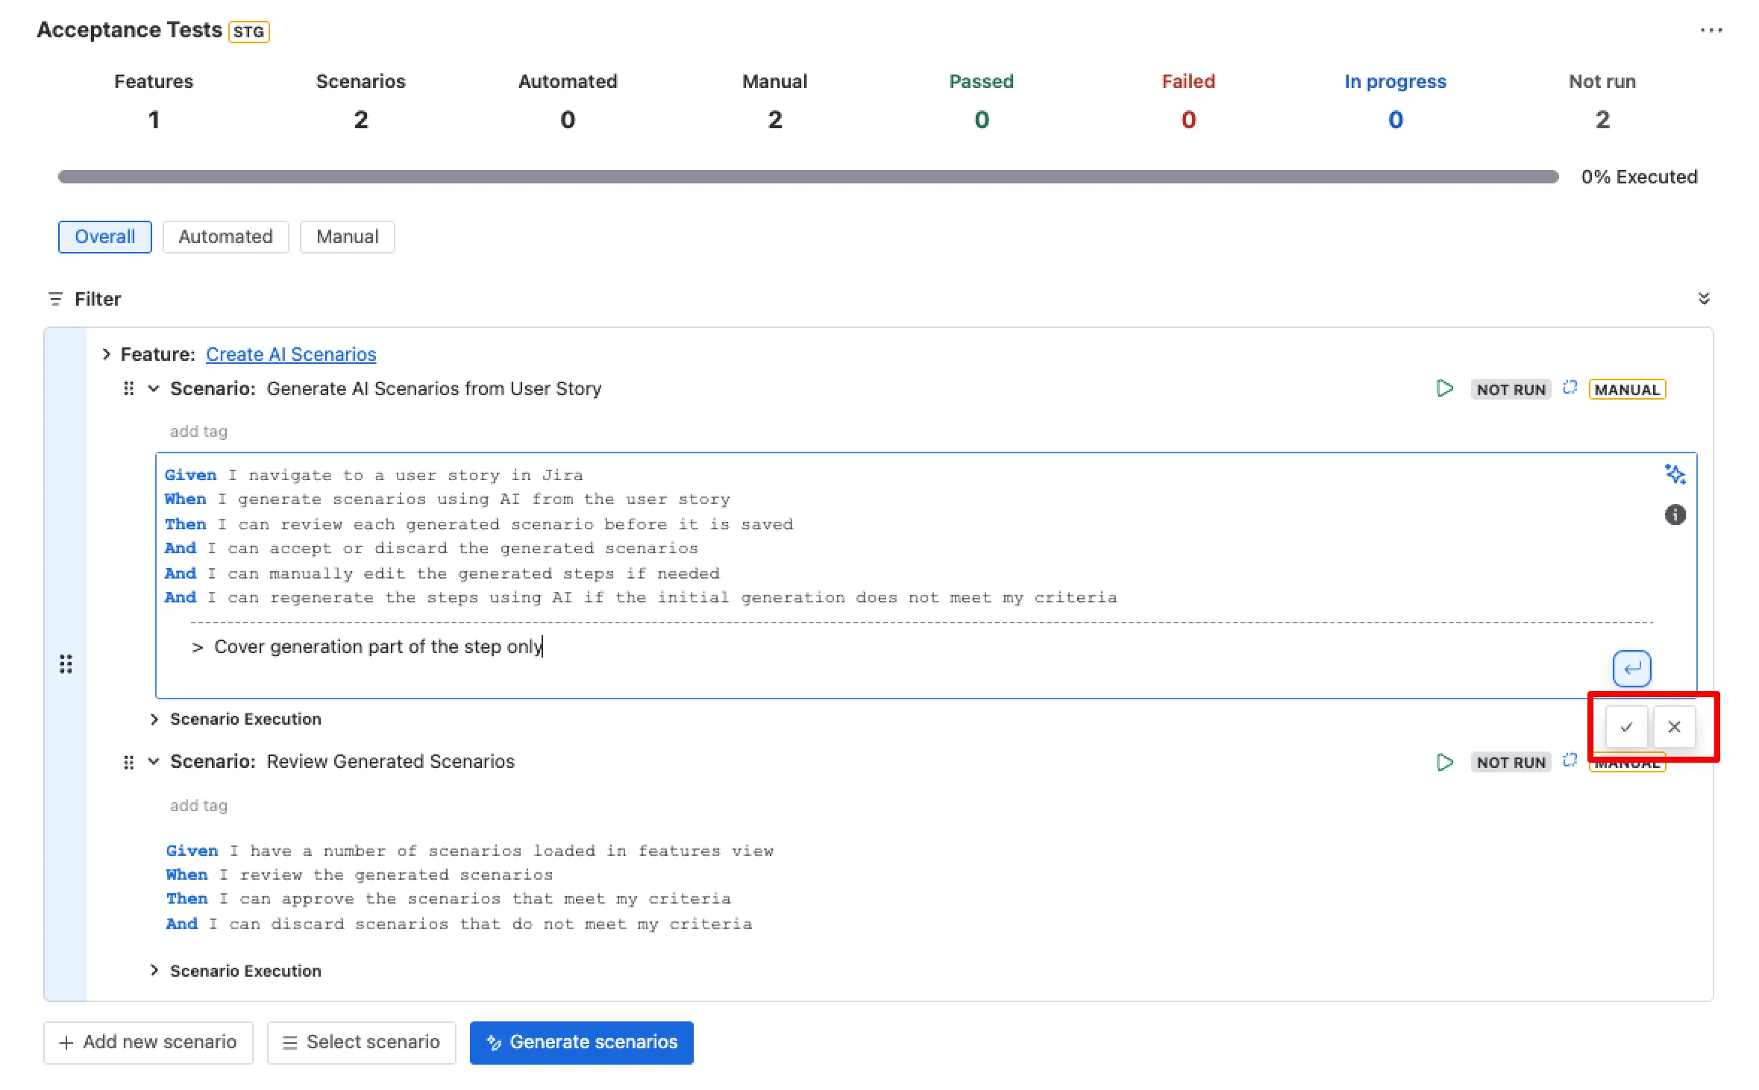1759x1090 pixels.
Task: Click the step 'And I can accept or discard'
Action: pyautogui.click(x=431, y=548)
